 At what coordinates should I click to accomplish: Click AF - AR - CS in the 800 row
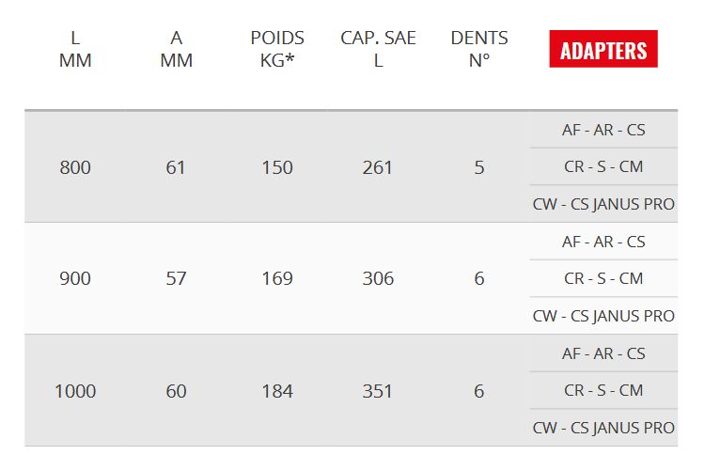603,130
